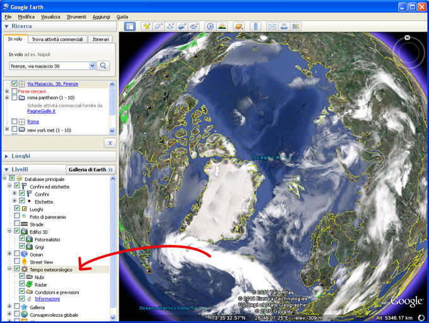The height and width of the screenshot is (323, 429).
Task: Add an image overlay toolbar icon
Action: click(182, 26)
